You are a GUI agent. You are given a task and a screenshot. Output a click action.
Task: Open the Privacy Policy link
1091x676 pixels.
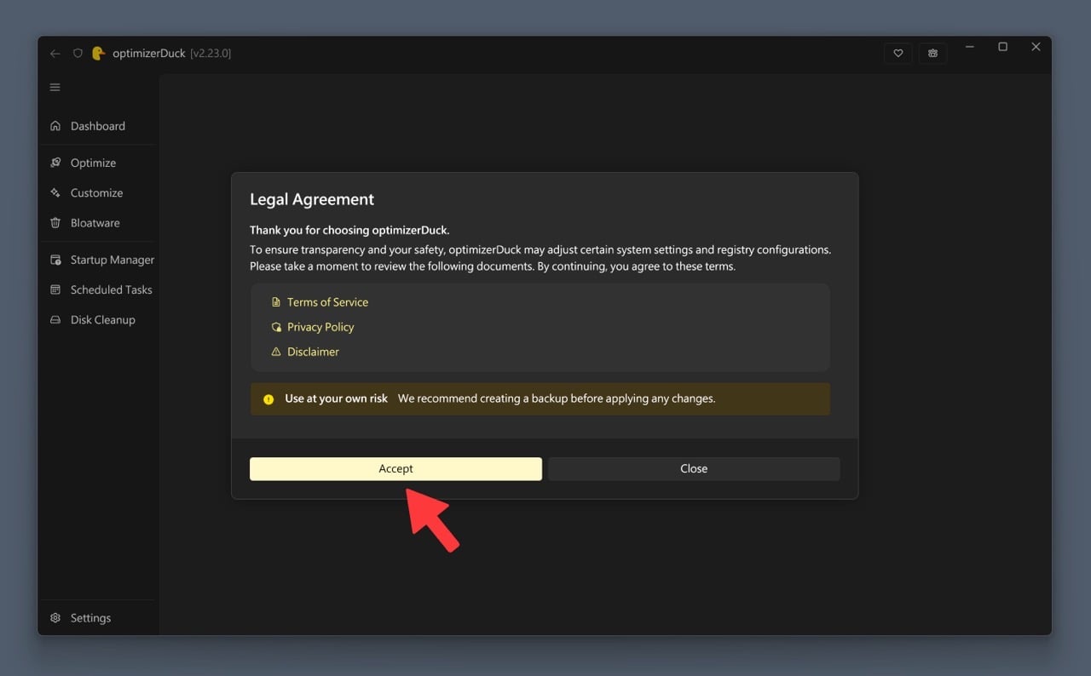point(320,327)
